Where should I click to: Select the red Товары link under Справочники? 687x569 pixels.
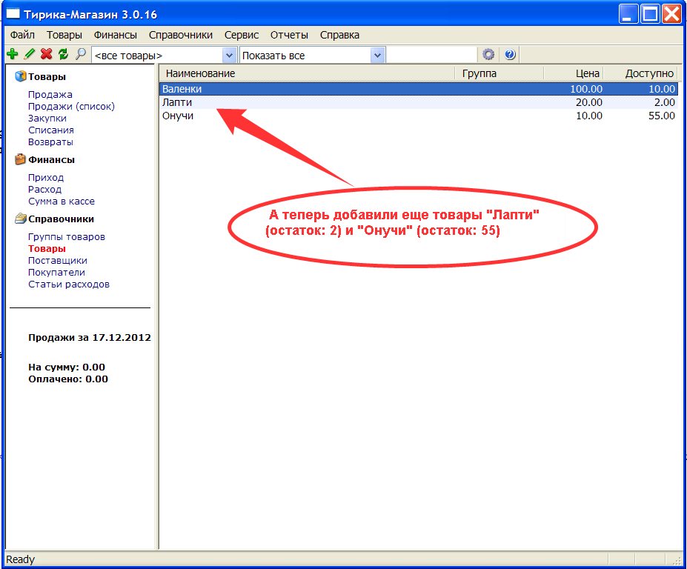pos(47,248)
